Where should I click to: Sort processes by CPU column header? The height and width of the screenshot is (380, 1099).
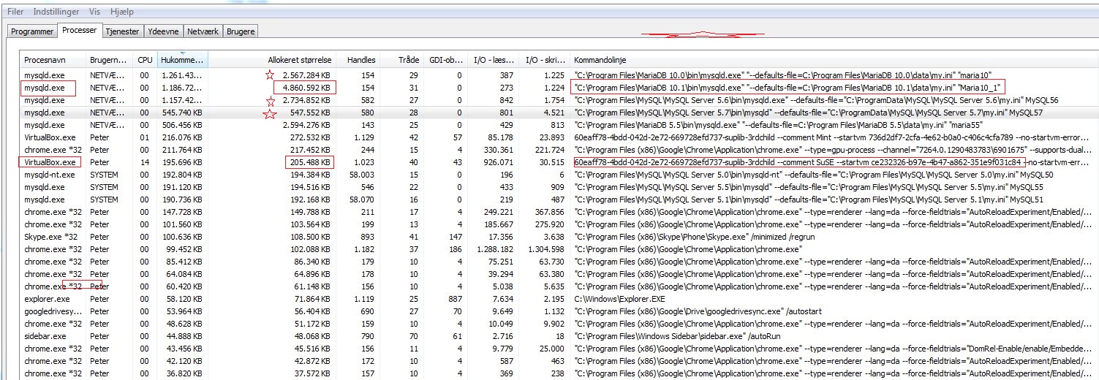pos(146,60)
